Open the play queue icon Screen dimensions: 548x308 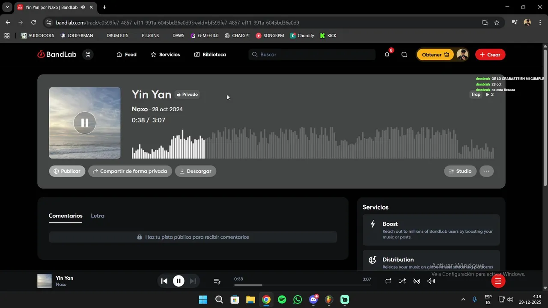(x=217, y=281)
